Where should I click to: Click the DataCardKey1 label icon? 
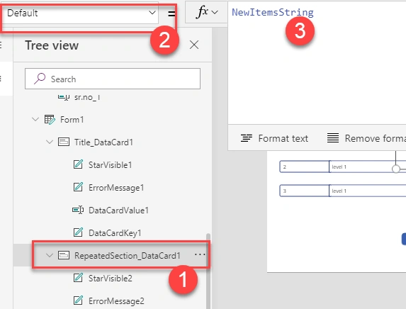click(78, 232)
